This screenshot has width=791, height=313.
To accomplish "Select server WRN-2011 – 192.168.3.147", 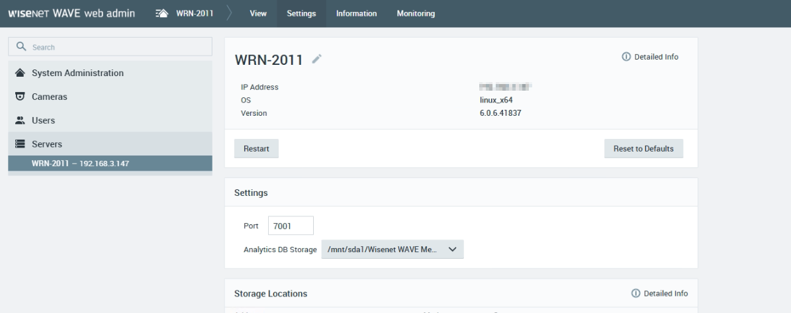I will [x=110, y=163].
